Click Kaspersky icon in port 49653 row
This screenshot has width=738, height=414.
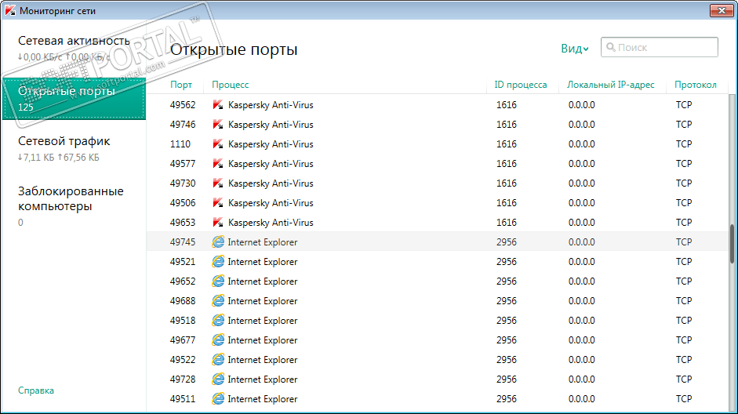[x=218, y=223]
